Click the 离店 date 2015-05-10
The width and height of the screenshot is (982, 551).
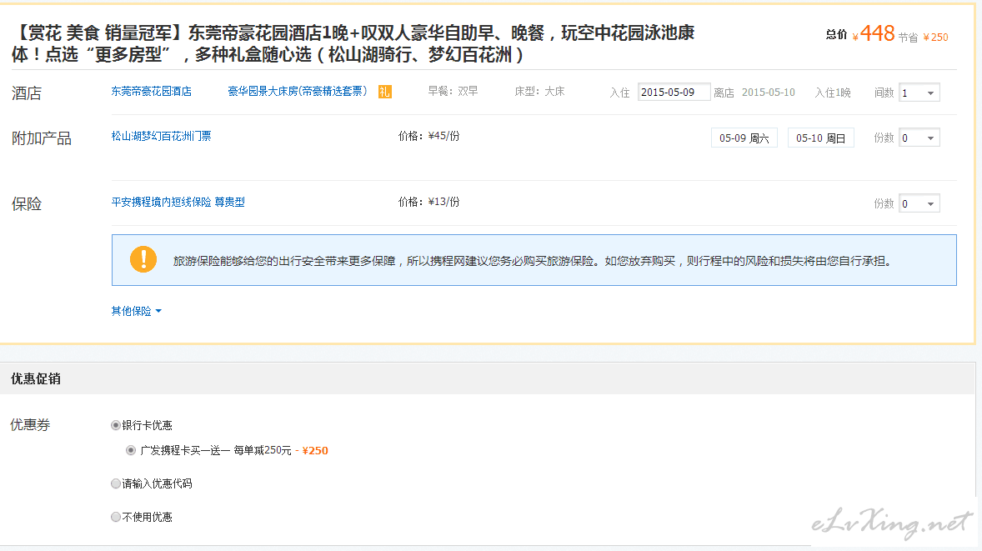pyautogui.click(x=769, y=92)
